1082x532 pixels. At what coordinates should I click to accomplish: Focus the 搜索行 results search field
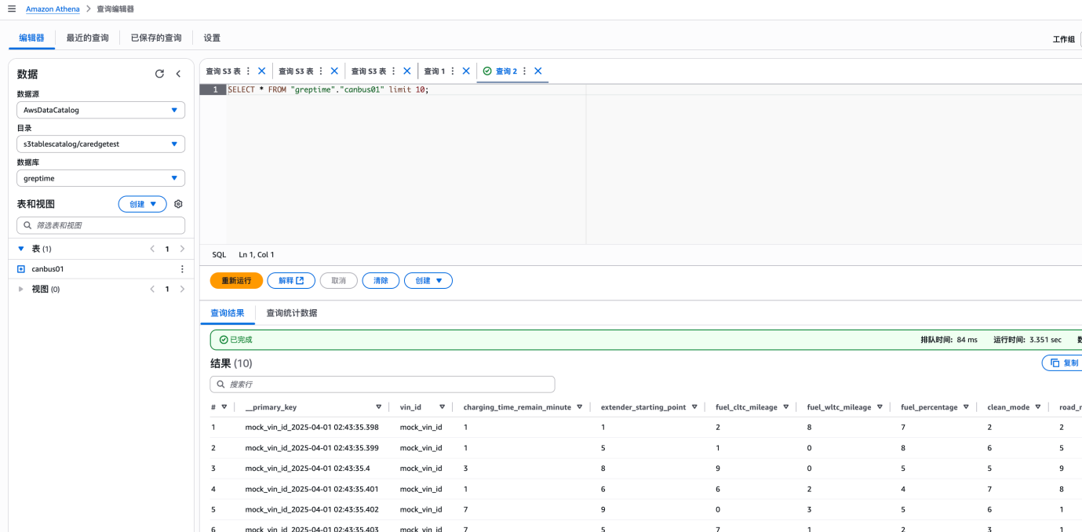383,384
